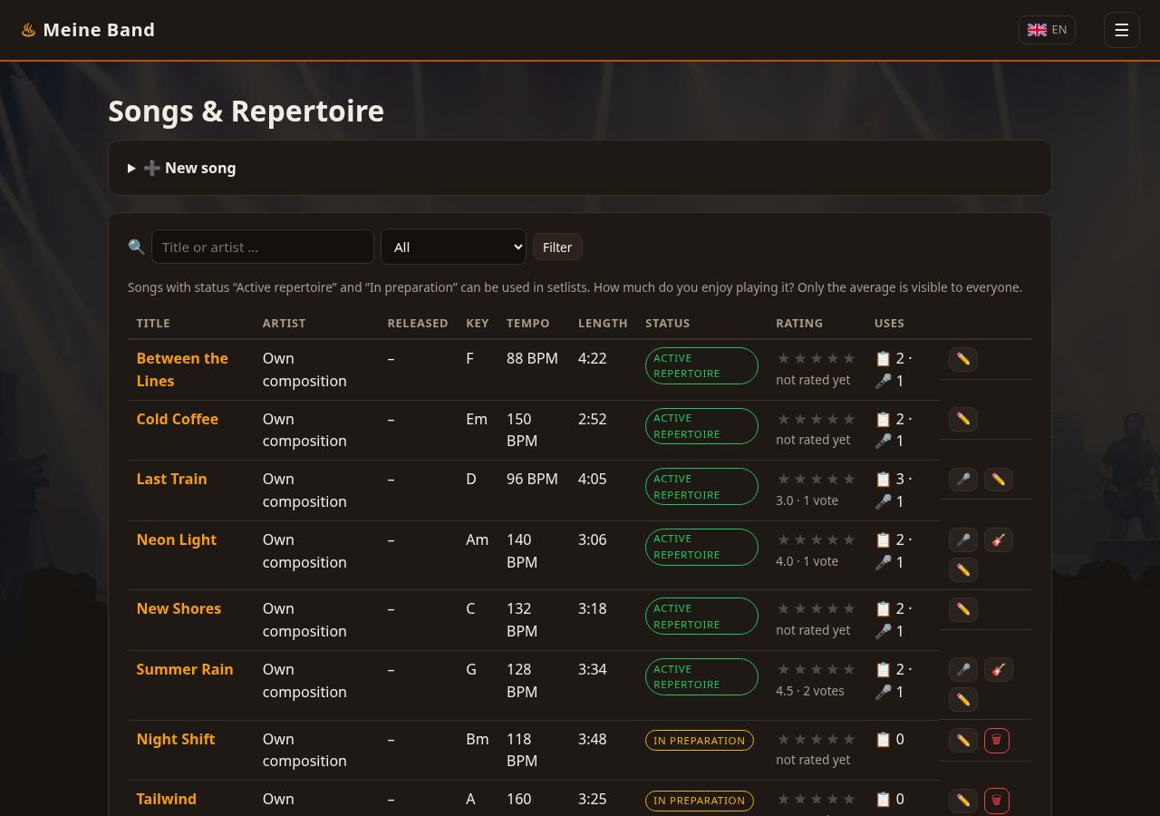This screenshot has height=816, width=1160.
Task: Click the Tailwind song title
Action: coord(167,799)
